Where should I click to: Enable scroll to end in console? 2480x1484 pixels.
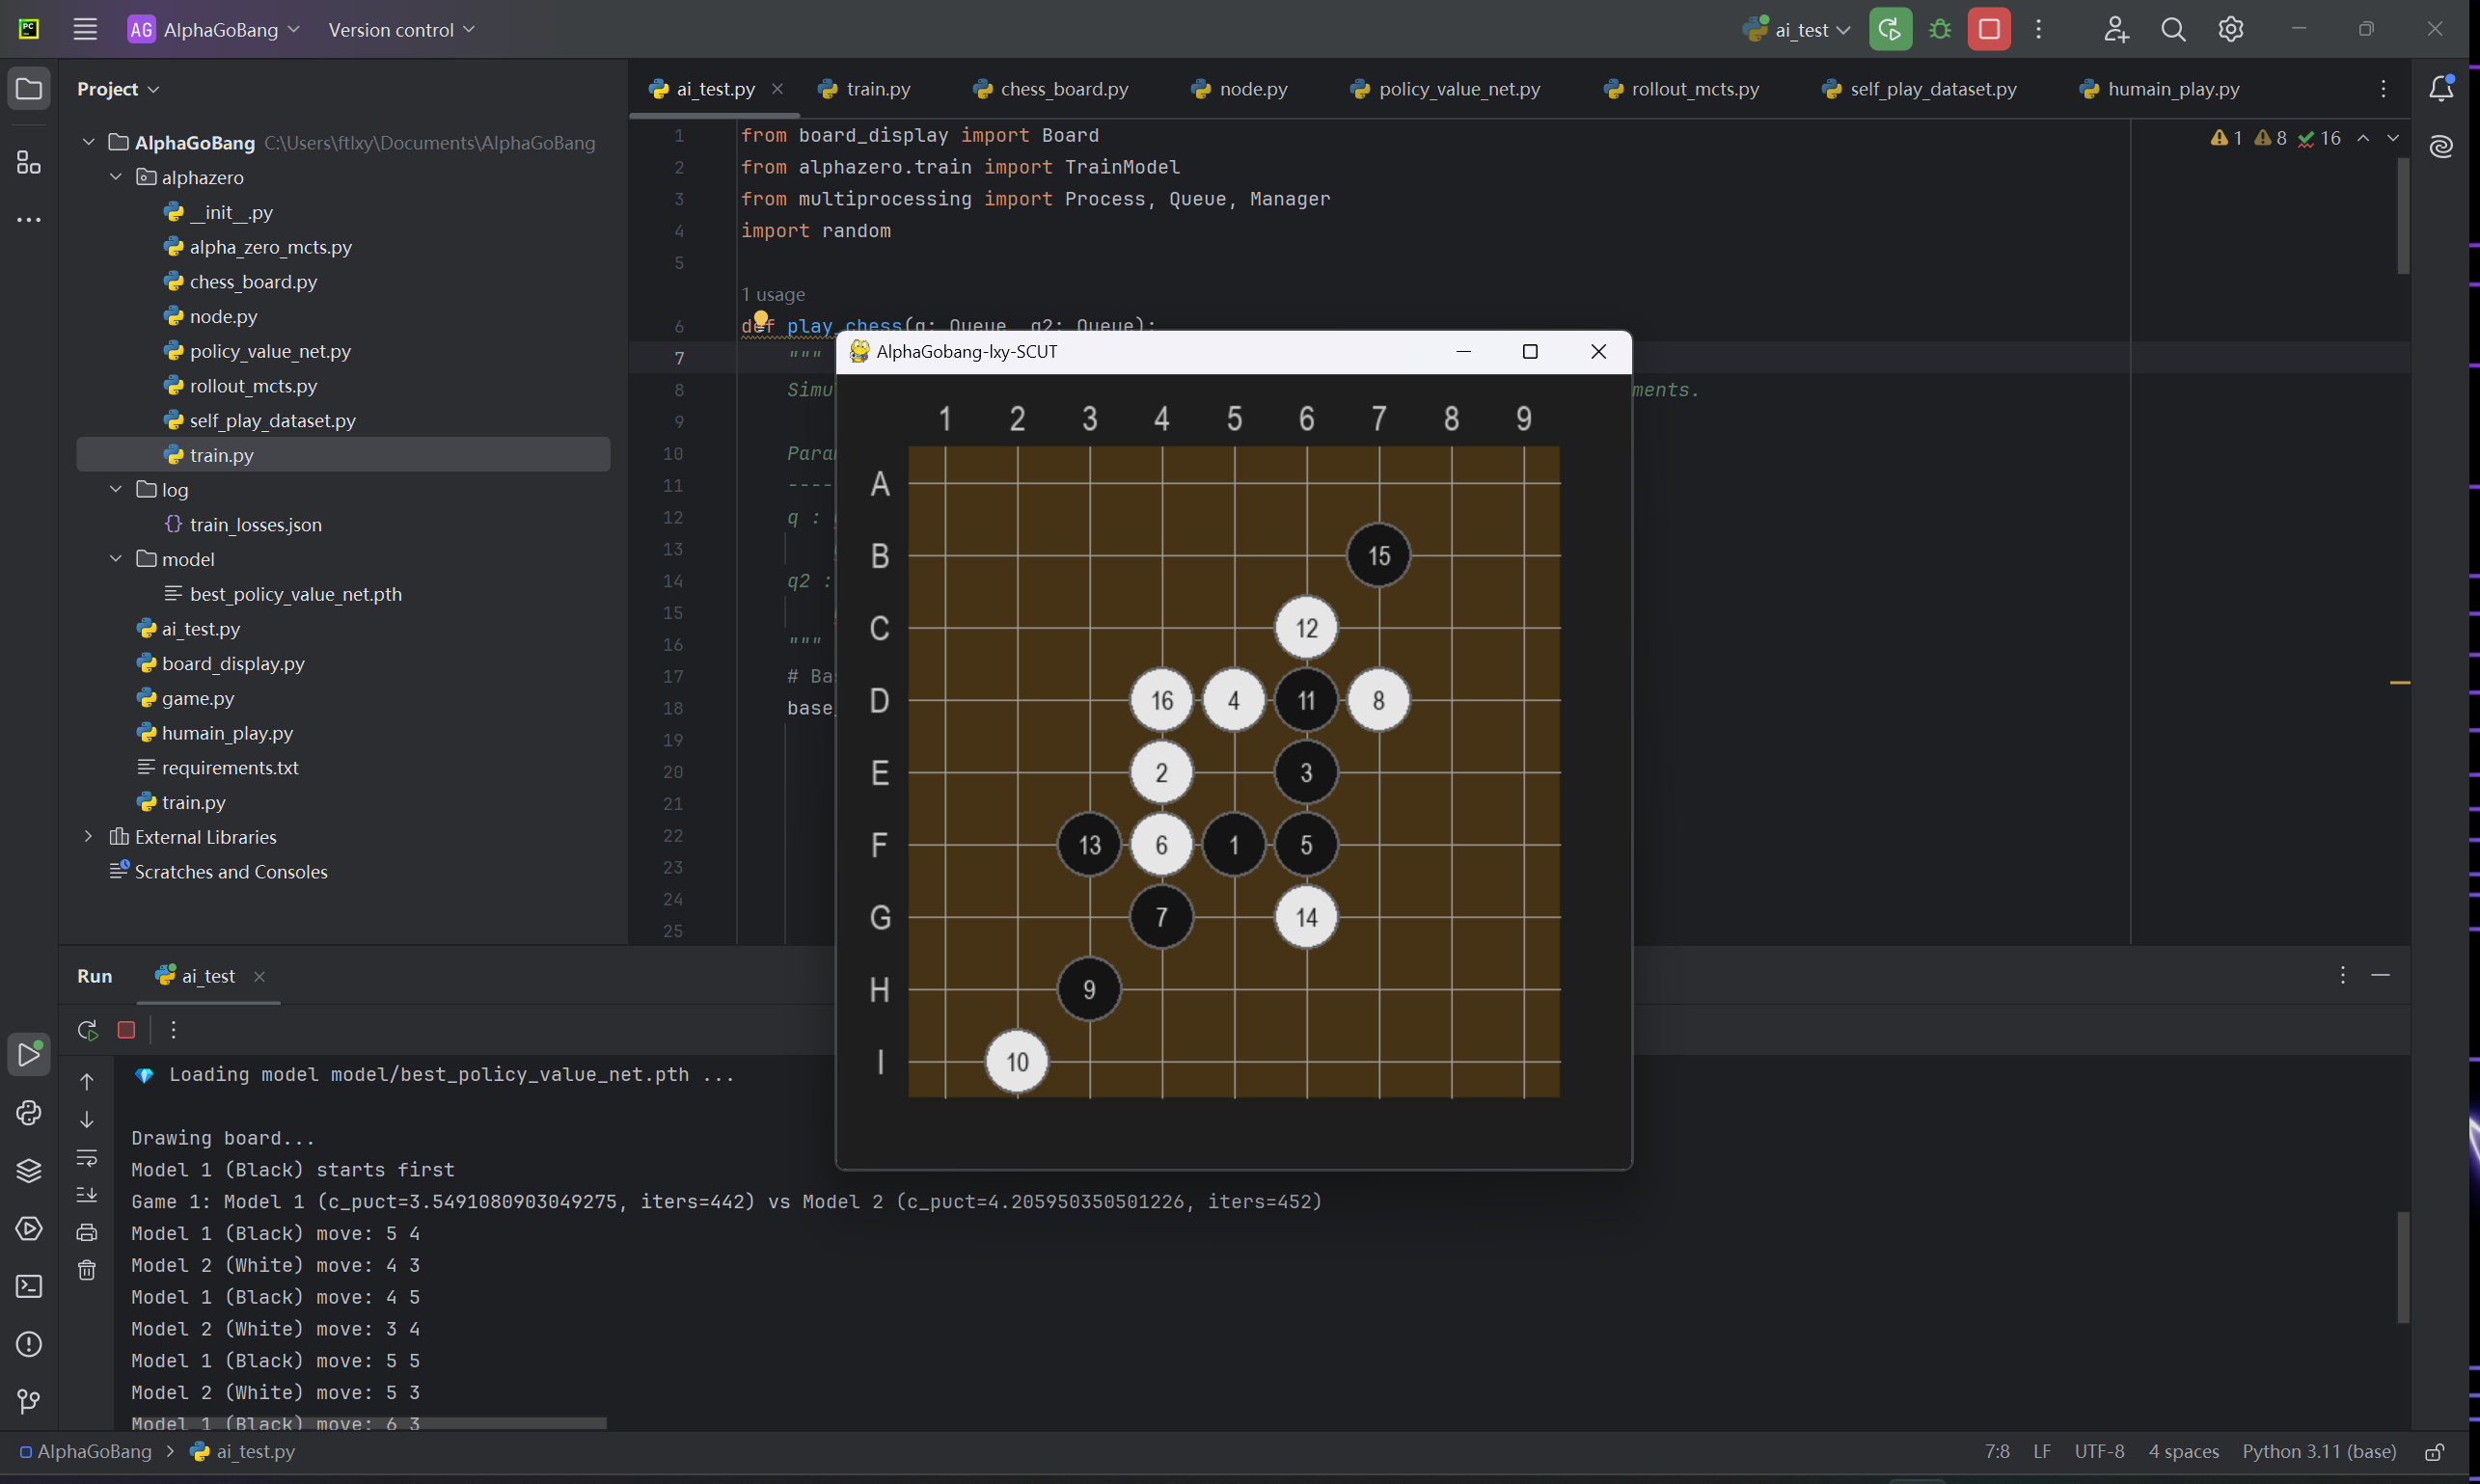point(87,1194)
